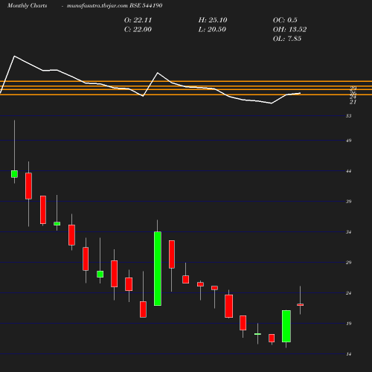Click the 44 price axis label

click(349, 171)
